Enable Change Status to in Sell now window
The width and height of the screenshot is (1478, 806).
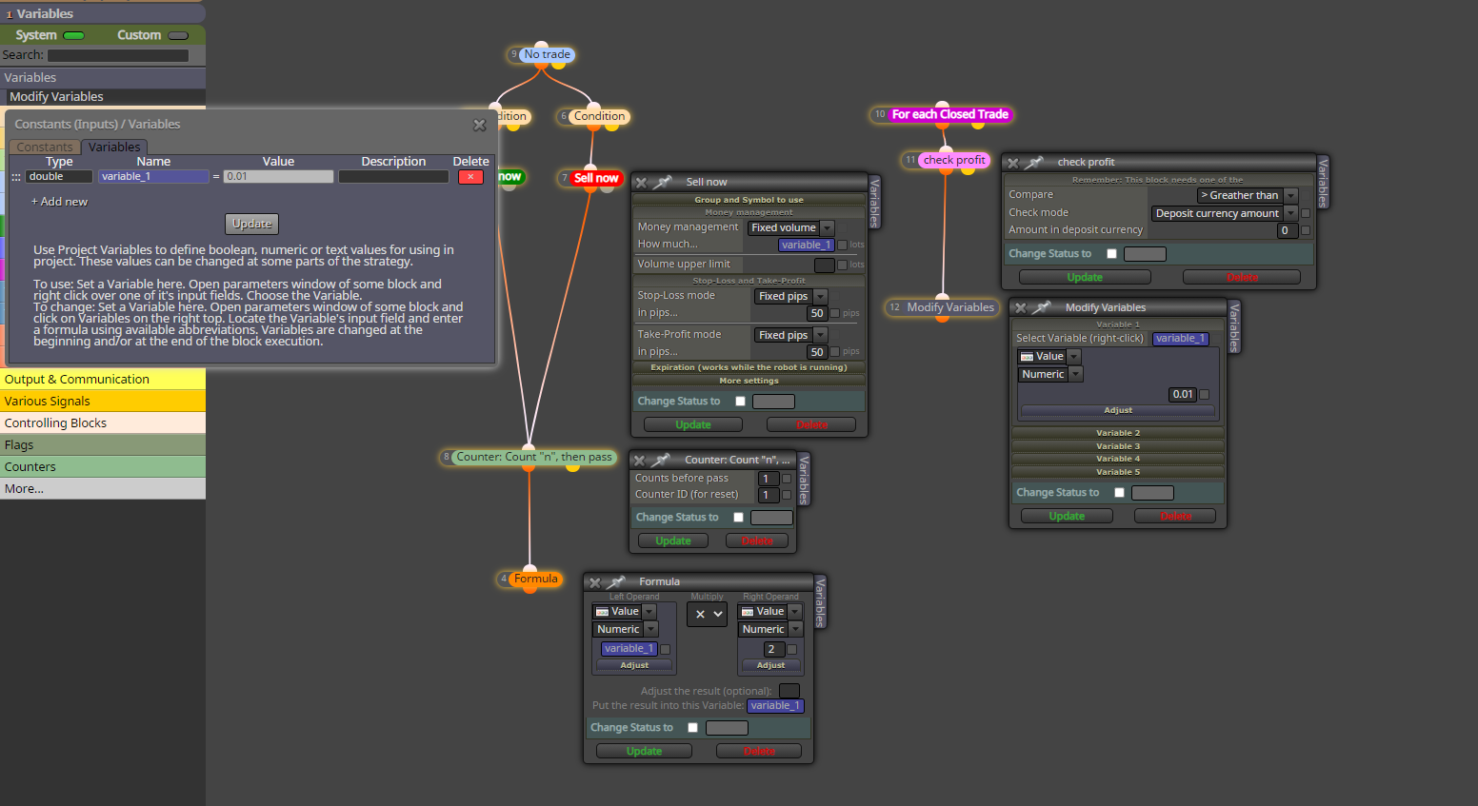tap(740, 402)
